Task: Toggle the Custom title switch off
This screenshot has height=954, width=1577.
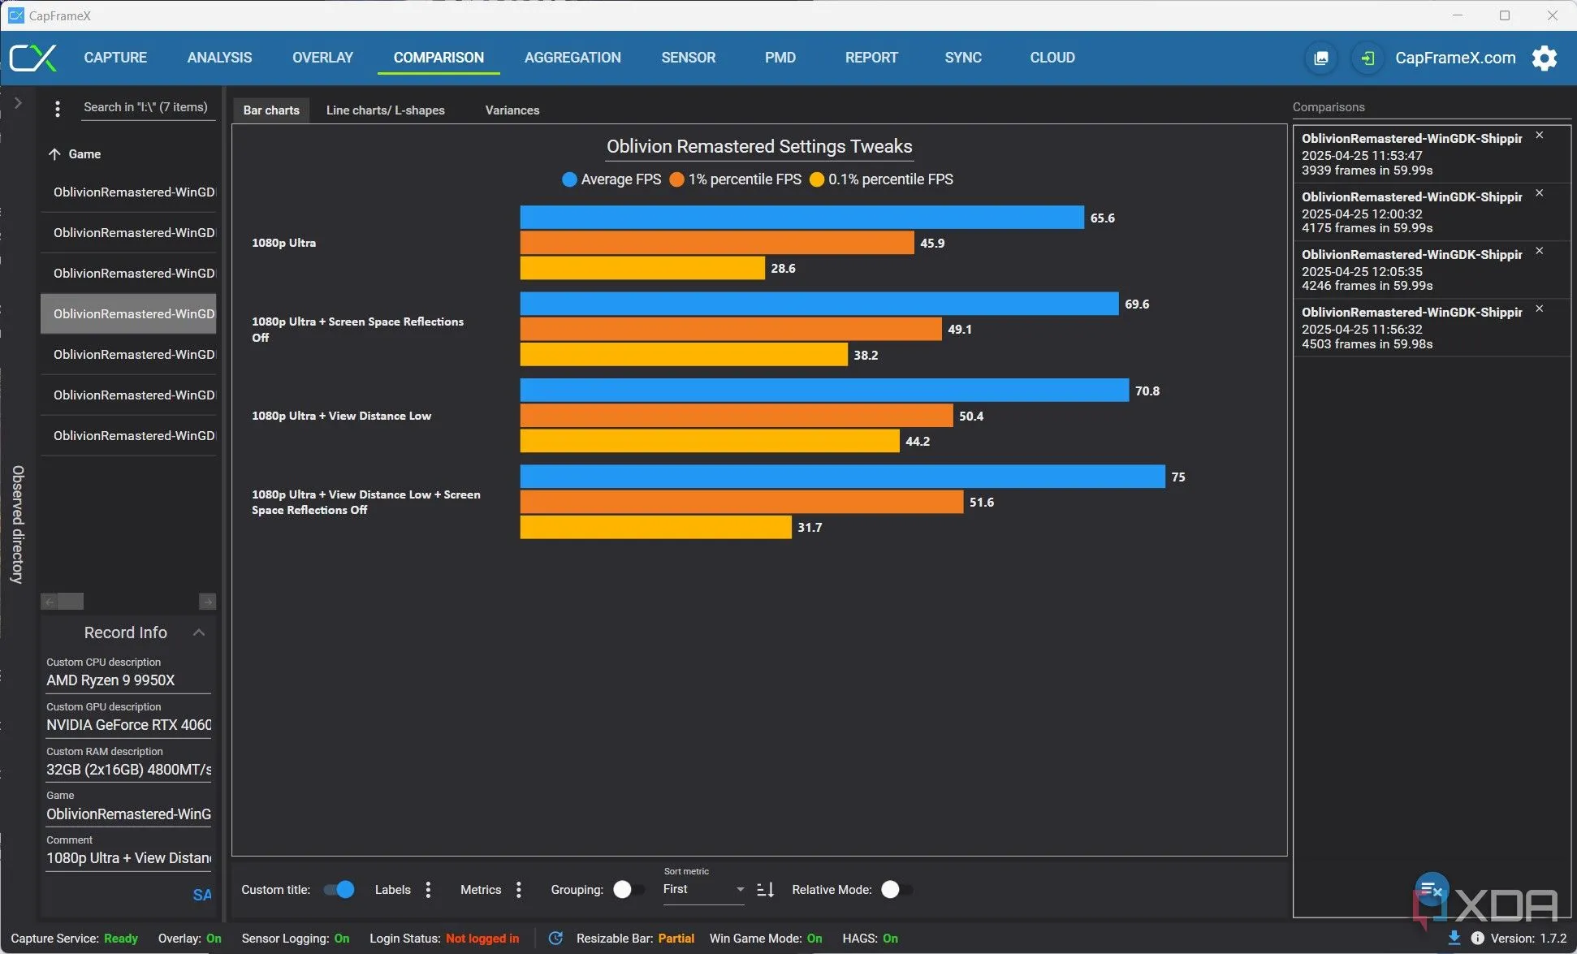Action: [x=339, y=890]
